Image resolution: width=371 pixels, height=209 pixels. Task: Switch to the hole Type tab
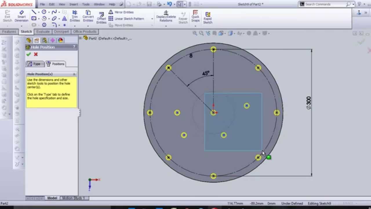(35, 64)
